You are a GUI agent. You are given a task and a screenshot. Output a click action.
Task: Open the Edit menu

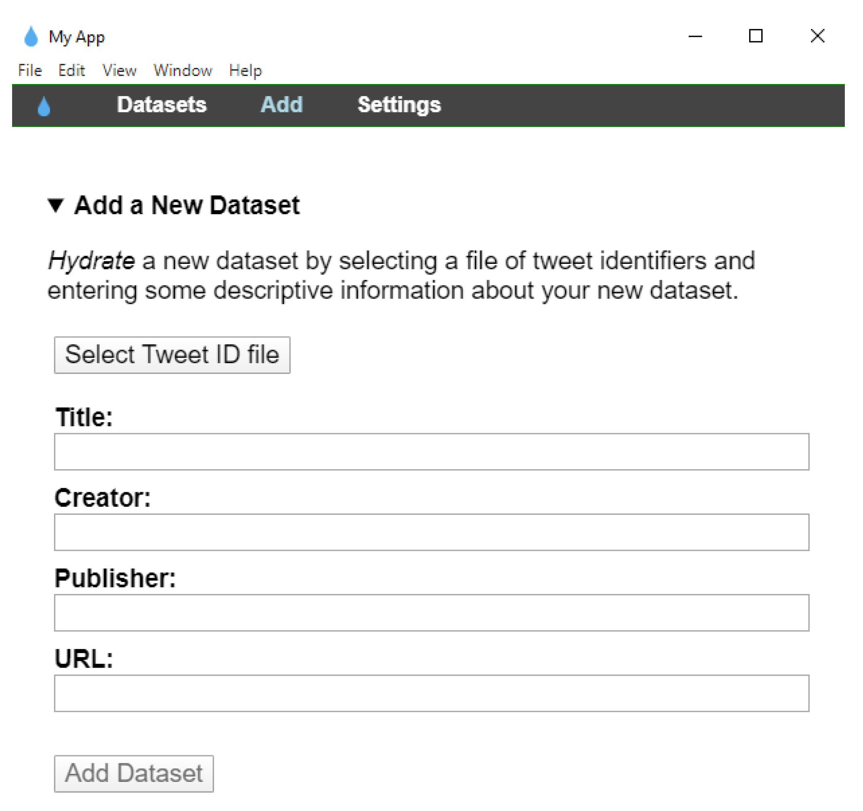coord(71,70)
